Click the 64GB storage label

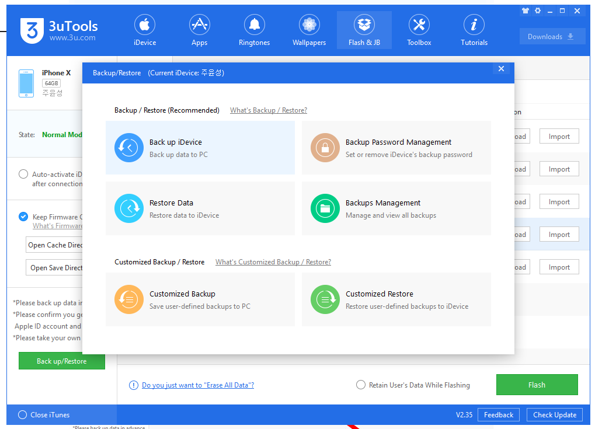tap(51, 83)
